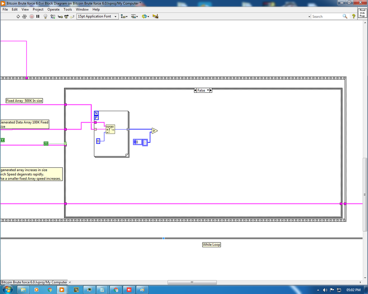
Task: Click the case selector terminal question mark
Action: [x=66, y=144]
